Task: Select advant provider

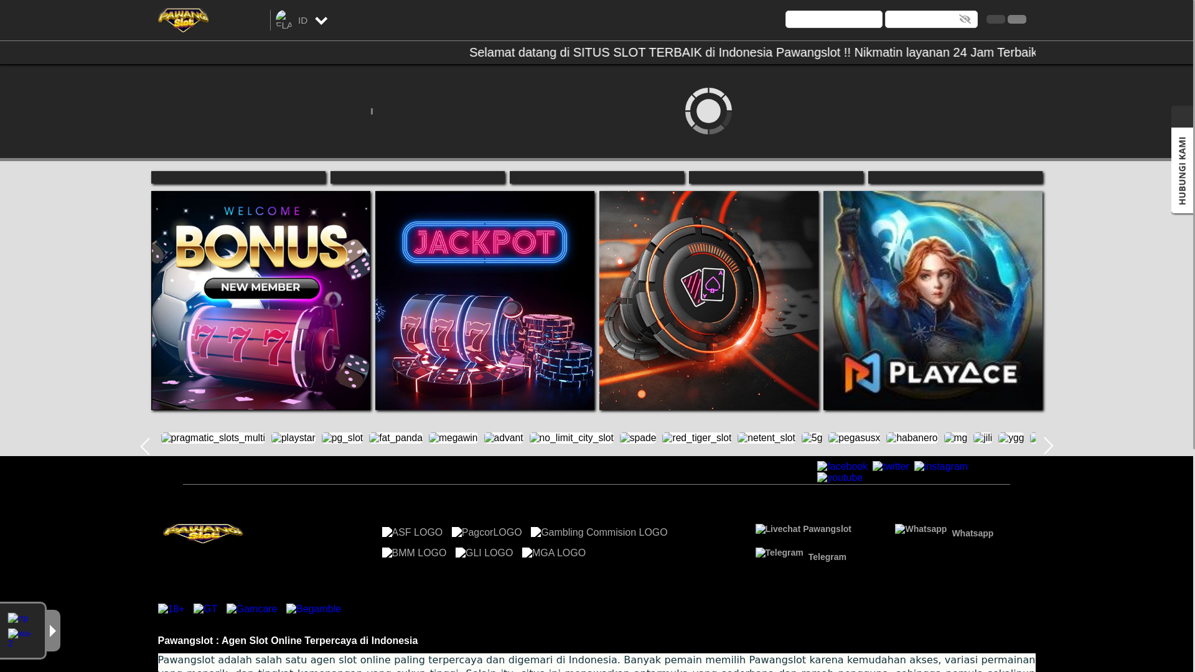Action: pyautogui.click(x=504, y=438)
